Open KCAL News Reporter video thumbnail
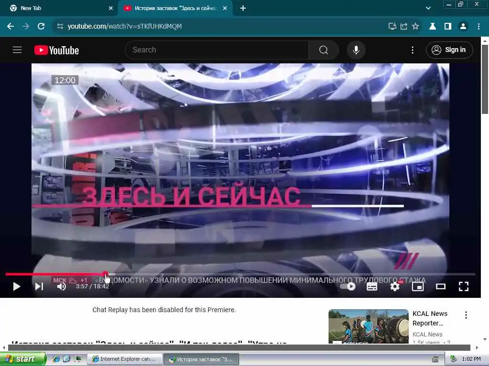Image resolution: width=489 pixels, height=366 pixels. (368, 326)
